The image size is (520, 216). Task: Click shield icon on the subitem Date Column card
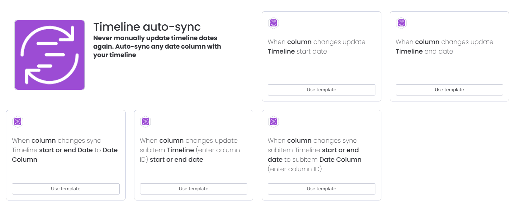click(x=274, y=122)
